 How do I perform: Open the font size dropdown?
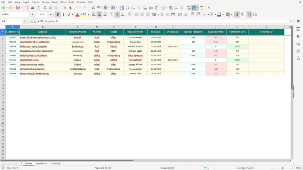click(x=51, y=14)
